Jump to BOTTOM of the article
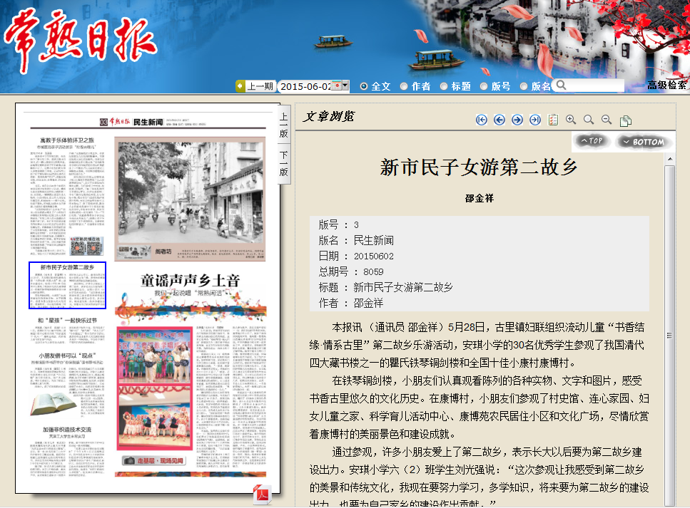This screenshot has height=508, width=690. pyautogui.click(x=644, y=142)
